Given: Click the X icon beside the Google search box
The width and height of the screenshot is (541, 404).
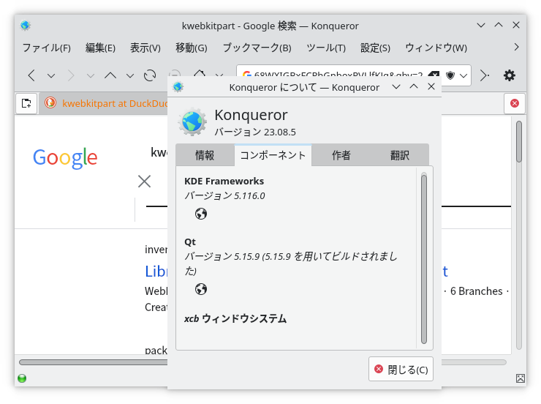Looking at the screenshot, I should [x=144, y=181].
